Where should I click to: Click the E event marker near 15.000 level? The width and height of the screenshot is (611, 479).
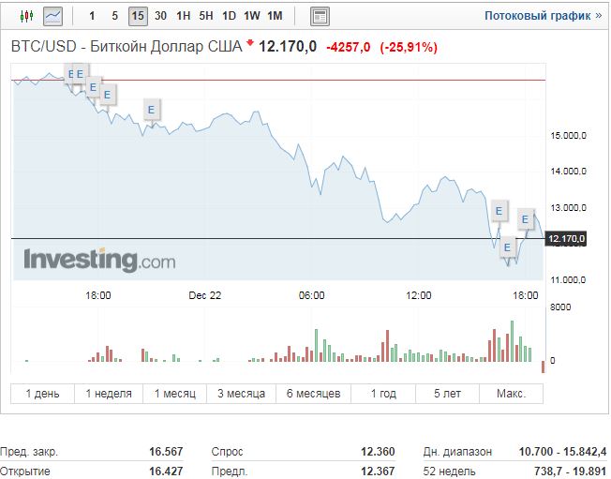click(151, 110)
